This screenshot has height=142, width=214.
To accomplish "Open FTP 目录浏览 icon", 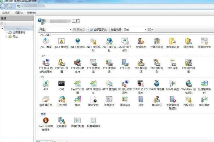I will click(x=93, y=66).
